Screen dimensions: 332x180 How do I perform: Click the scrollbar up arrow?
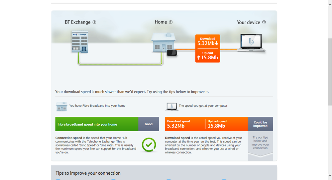tap(330, 5)
